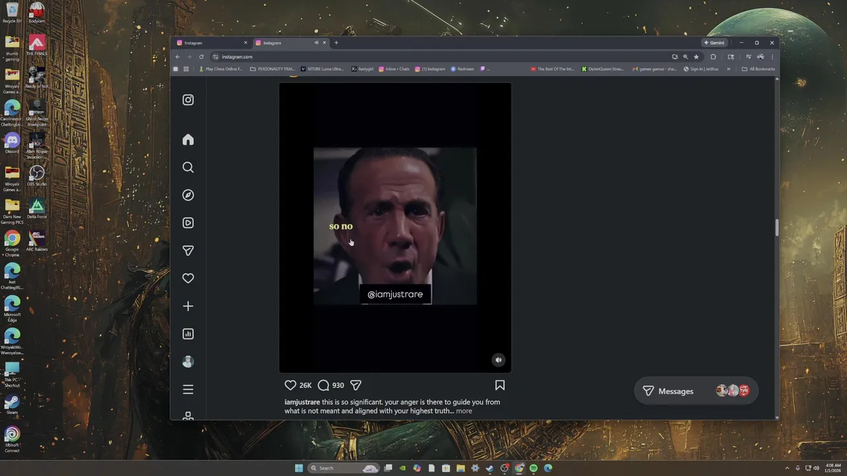
Task: Open the taskbar clock showing 4:08 AM
Action: [x=833, y=468]
